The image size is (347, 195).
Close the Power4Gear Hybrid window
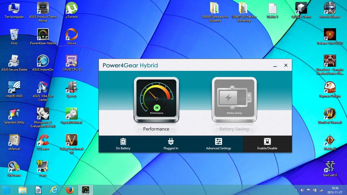[286, 65]
